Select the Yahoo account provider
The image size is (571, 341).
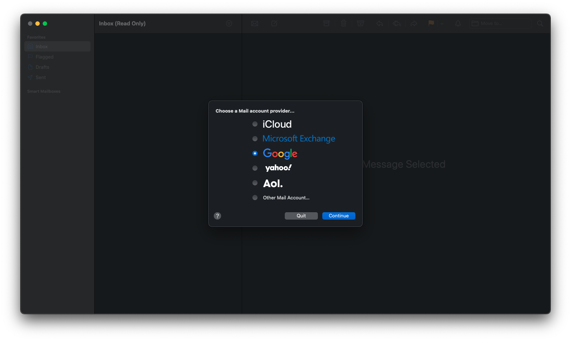pos(255,168)
